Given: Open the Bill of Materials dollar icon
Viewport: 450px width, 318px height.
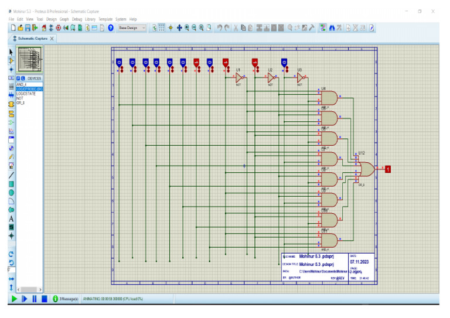Looking at the screenshot, I should 87,28.
